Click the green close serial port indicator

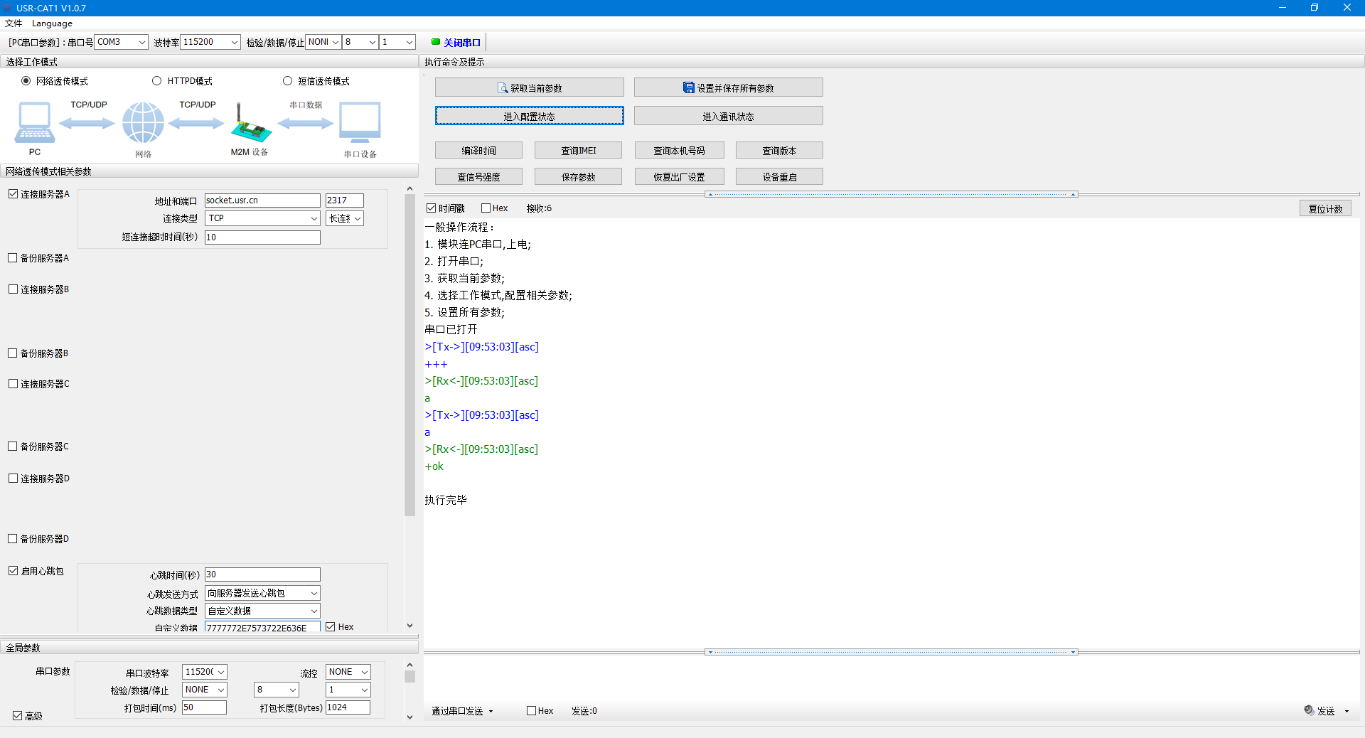[436, 42]
